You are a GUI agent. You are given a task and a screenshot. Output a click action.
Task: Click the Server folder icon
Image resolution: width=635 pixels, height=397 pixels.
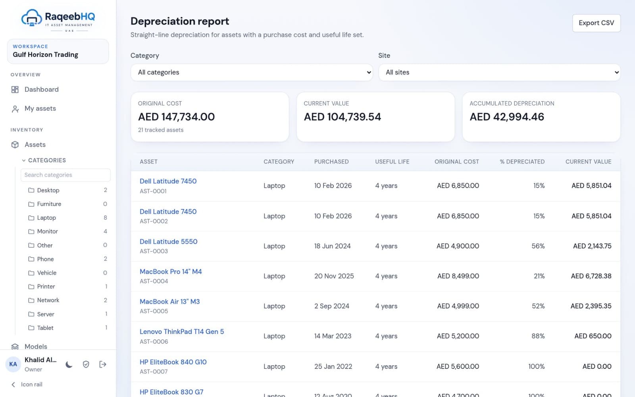(31, 314)
